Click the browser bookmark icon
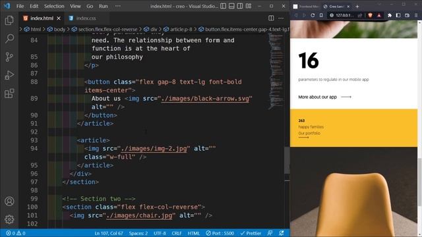422x237 pixels. pos(321,15)
